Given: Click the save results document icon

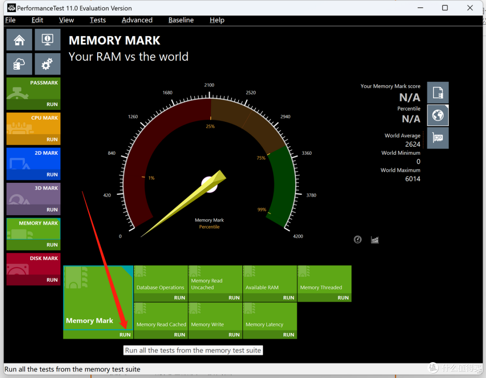Looking at the screenshot, I should click(438, 93).
